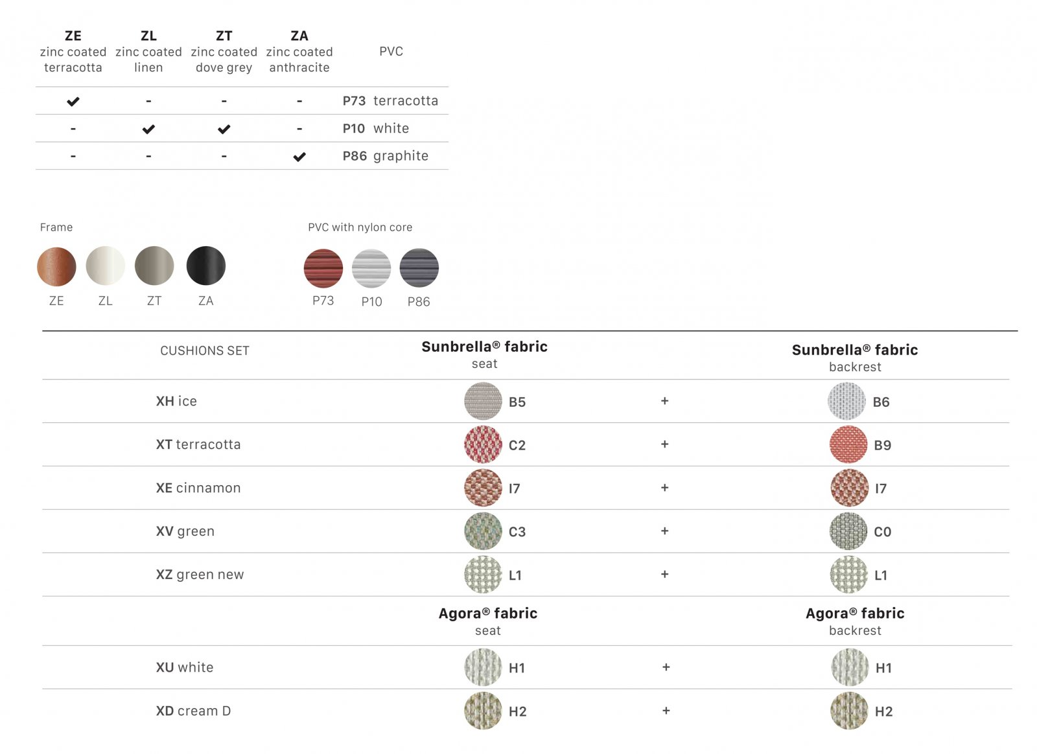Select the B6 backrest fabric swatch
The width and height of the screenshot is (1037, 754).
pos(846,401)
